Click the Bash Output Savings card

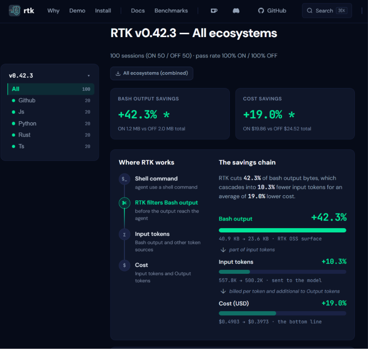coord(170,114)
